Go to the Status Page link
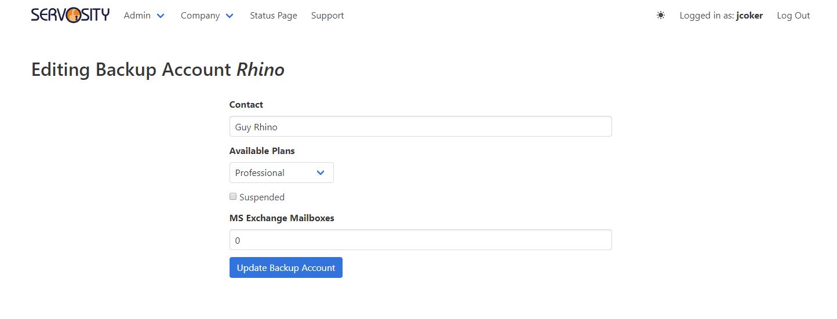Image resolution: width=837 pixels, height=319 pixels. pyautogui.click(x=274, y=16)
